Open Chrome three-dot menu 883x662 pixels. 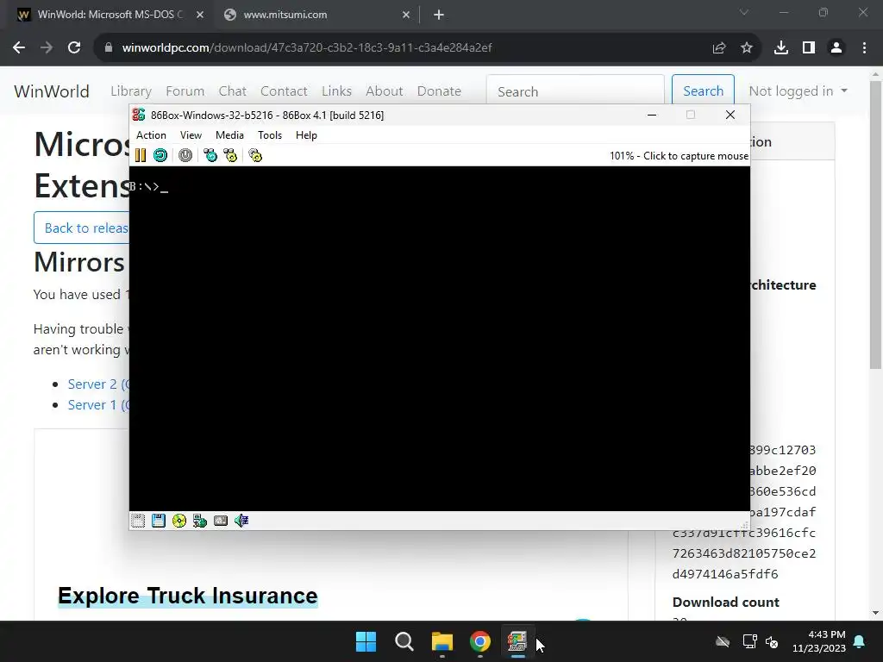[x=864, y=48]
